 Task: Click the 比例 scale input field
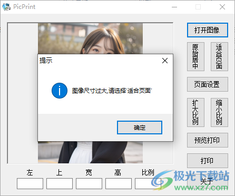pos(148,183)
